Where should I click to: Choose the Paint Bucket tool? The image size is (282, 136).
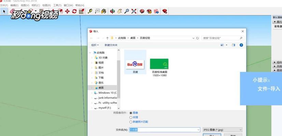coord(103,11)
